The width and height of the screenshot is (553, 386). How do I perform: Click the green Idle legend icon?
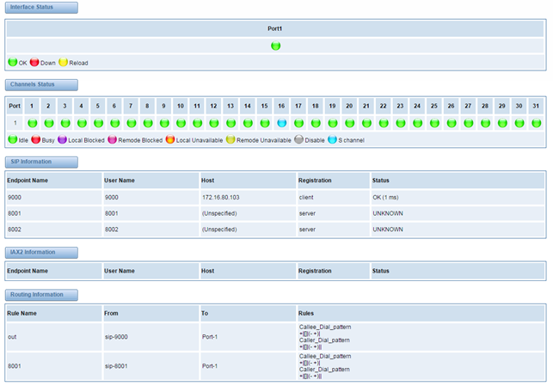coord(13,139)
